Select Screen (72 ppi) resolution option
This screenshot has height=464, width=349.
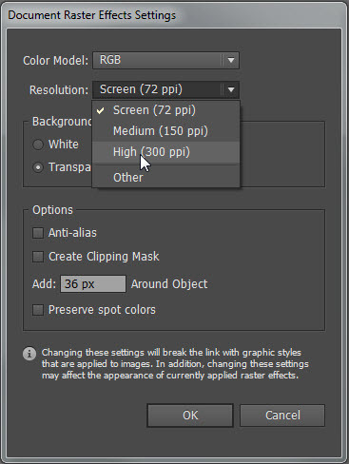tap(166, 110)
